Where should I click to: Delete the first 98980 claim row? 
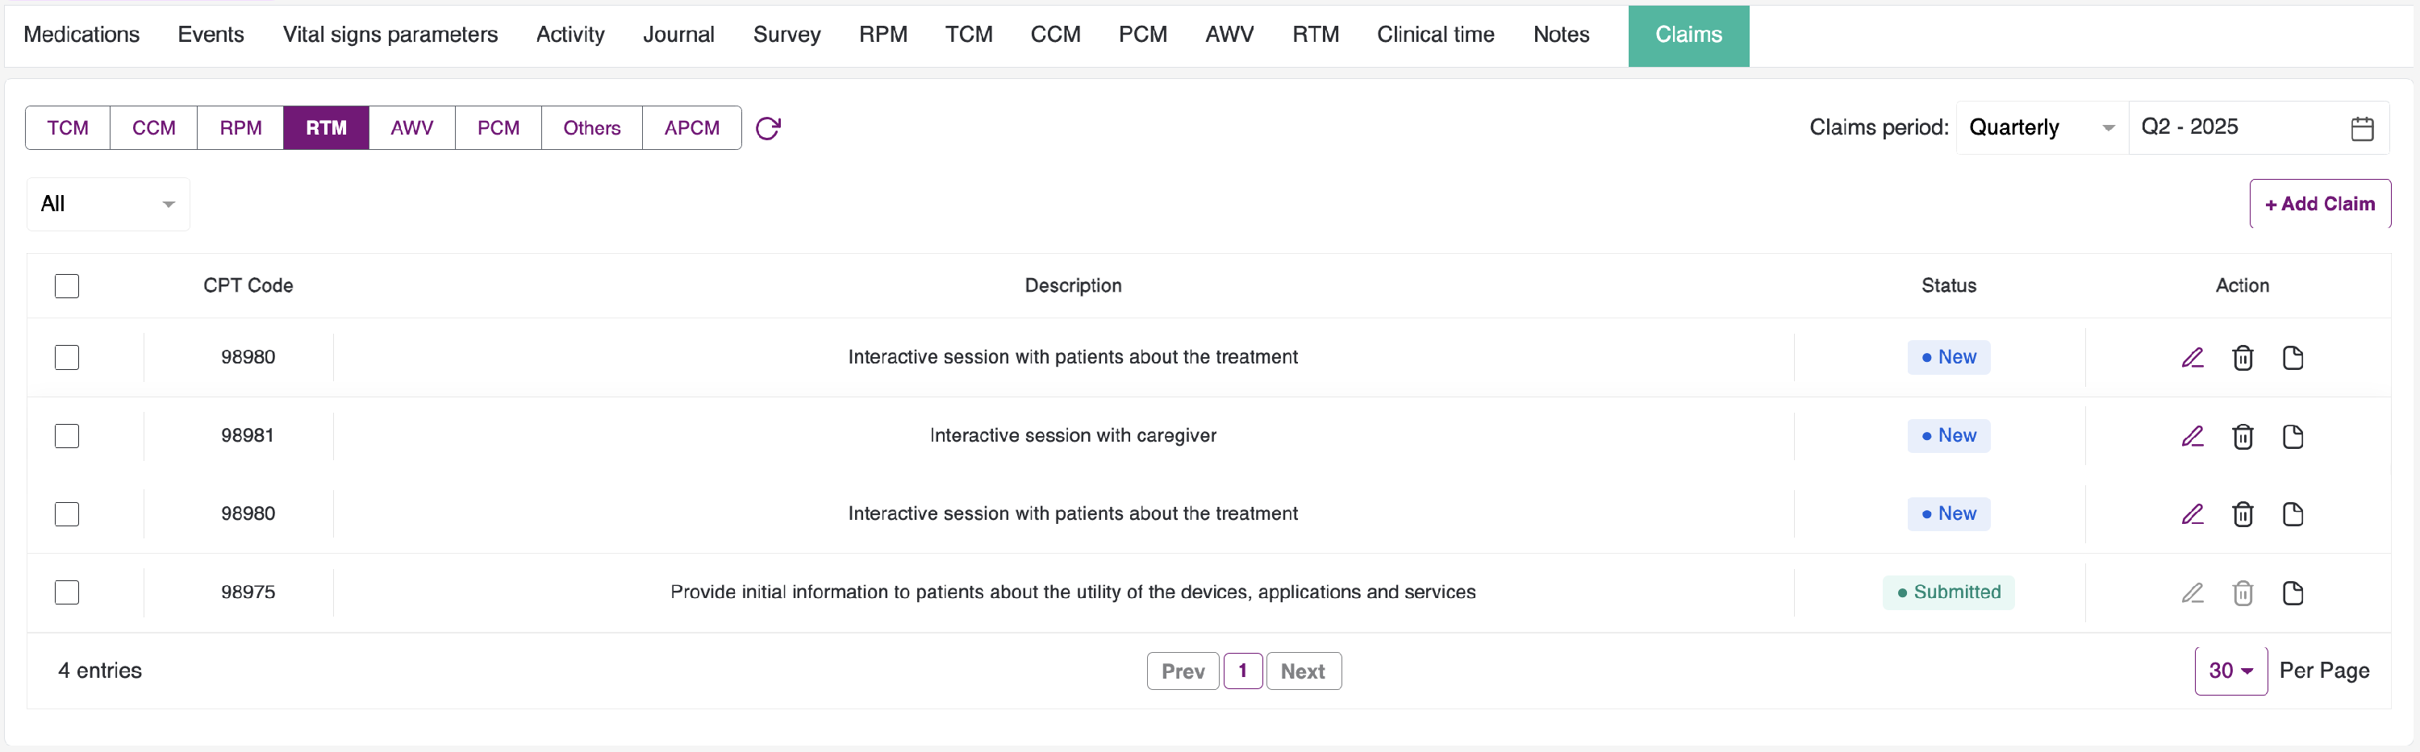pos(2243,358)
